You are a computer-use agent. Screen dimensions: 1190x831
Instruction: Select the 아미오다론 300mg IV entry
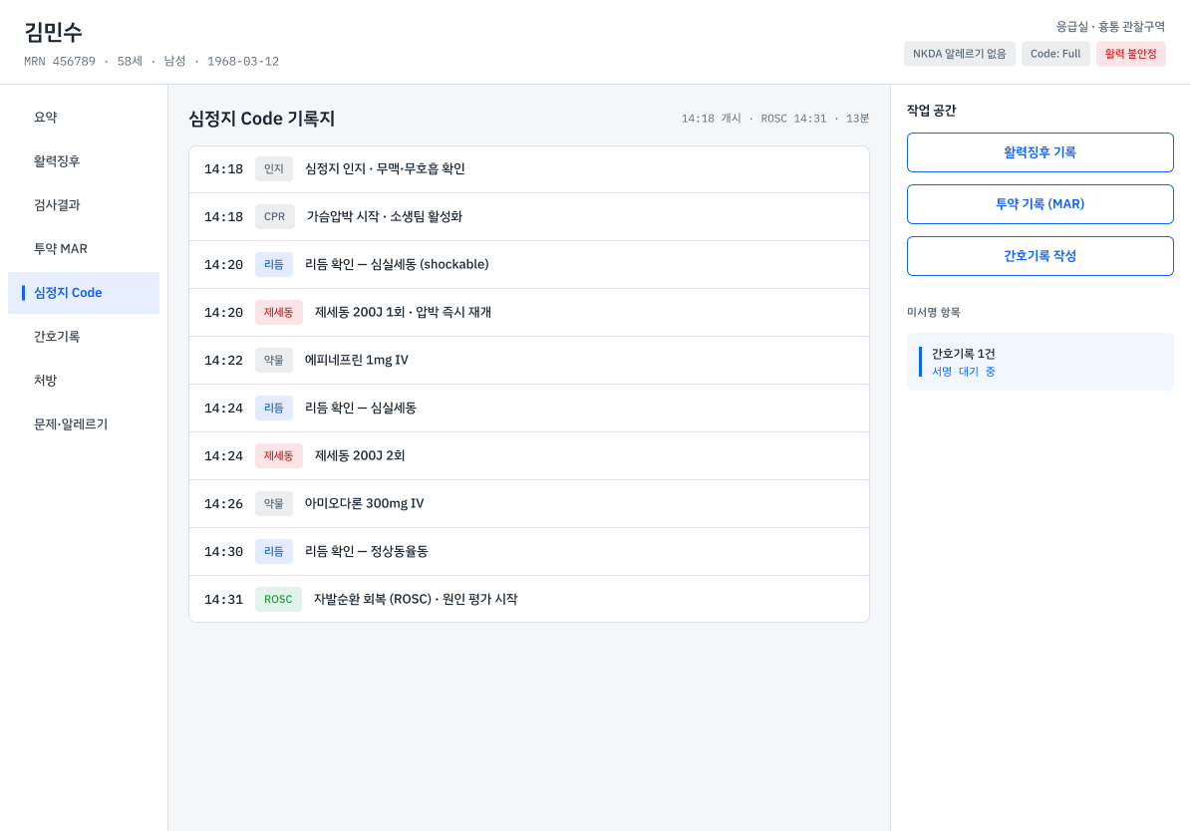tap(529, 504)
